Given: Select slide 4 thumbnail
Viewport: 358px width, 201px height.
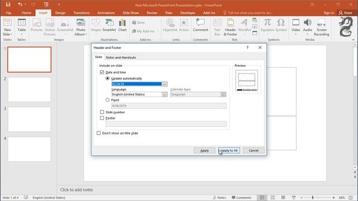Looking at the screenshot, I should (x=29, y=149).
